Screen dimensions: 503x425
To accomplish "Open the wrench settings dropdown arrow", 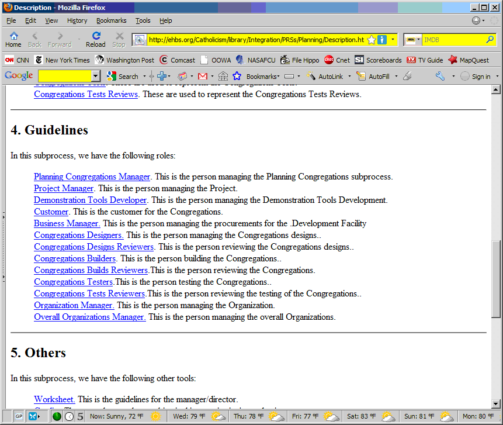I will [x=453, y=77].
